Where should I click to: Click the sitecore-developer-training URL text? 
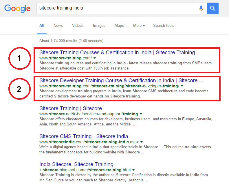pos(109,86)
